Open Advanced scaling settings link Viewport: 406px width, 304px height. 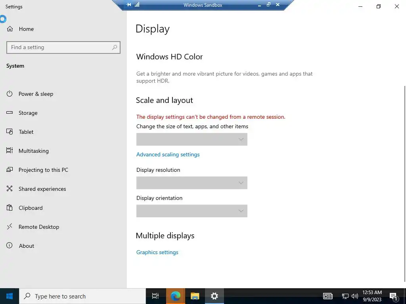coord(168,155)
